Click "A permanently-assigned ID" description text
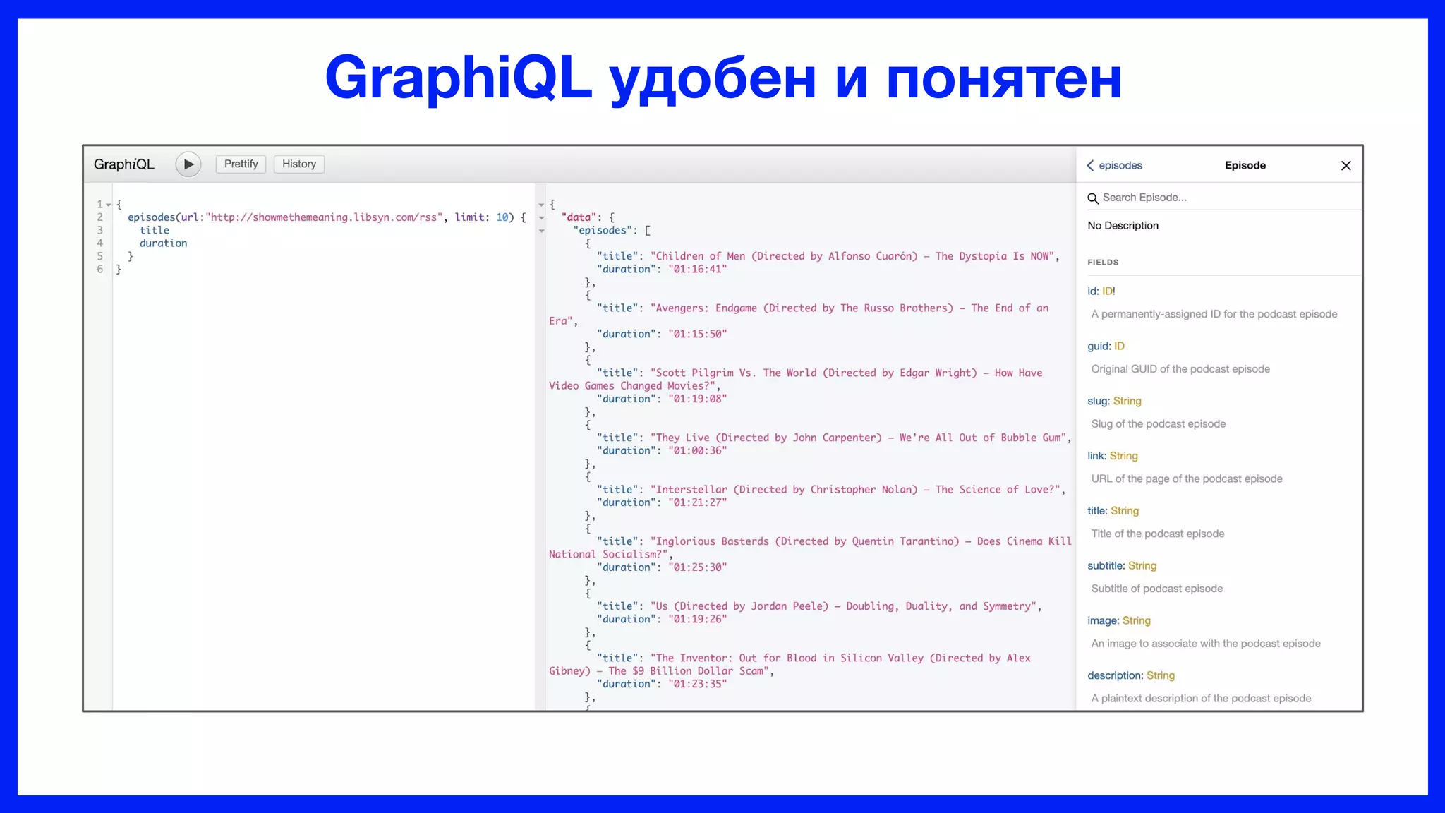 1214,314
